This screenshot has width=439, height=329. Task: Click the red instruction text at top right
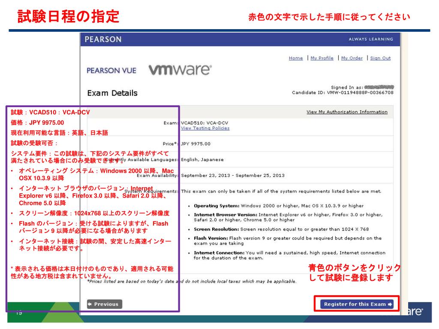(329, 17)
